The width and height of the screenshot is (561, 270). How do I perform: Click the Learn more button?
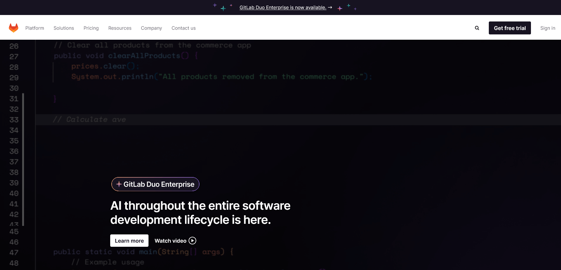click(129, 241)
